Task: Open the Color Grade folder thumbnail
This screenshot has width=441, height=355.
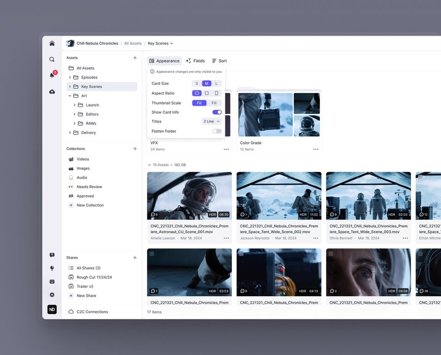Action: point(279,115)
